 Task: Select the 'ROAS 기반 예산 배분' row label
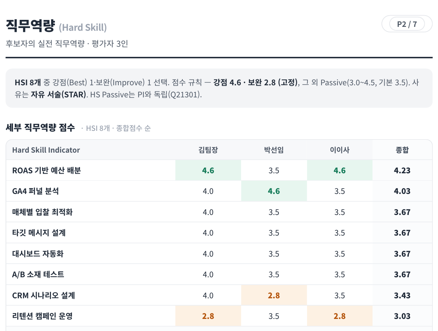click(x=46, y=171)
